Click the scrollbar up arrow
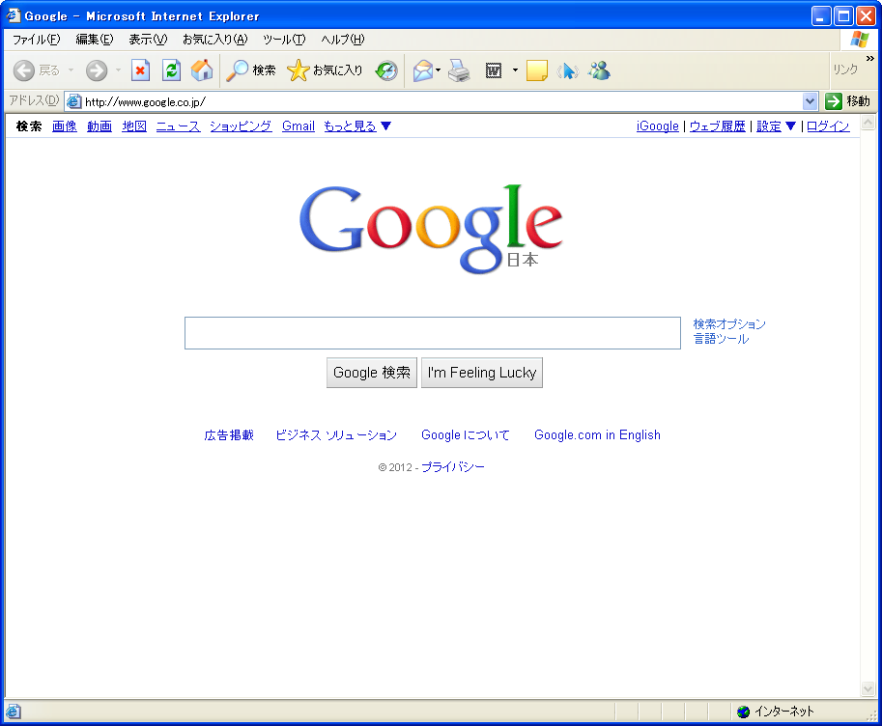This screenshot has width=882, height=726. tap(868, 122)
